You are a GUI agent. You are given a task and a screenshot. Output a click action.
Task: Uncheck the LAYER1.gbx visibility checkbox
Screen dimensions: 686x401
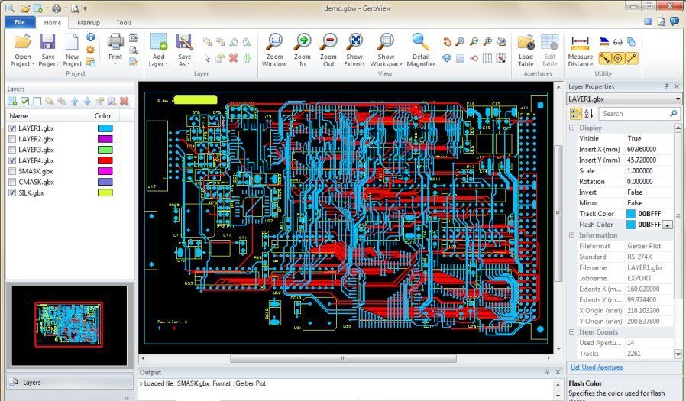[x=12, y=128]
